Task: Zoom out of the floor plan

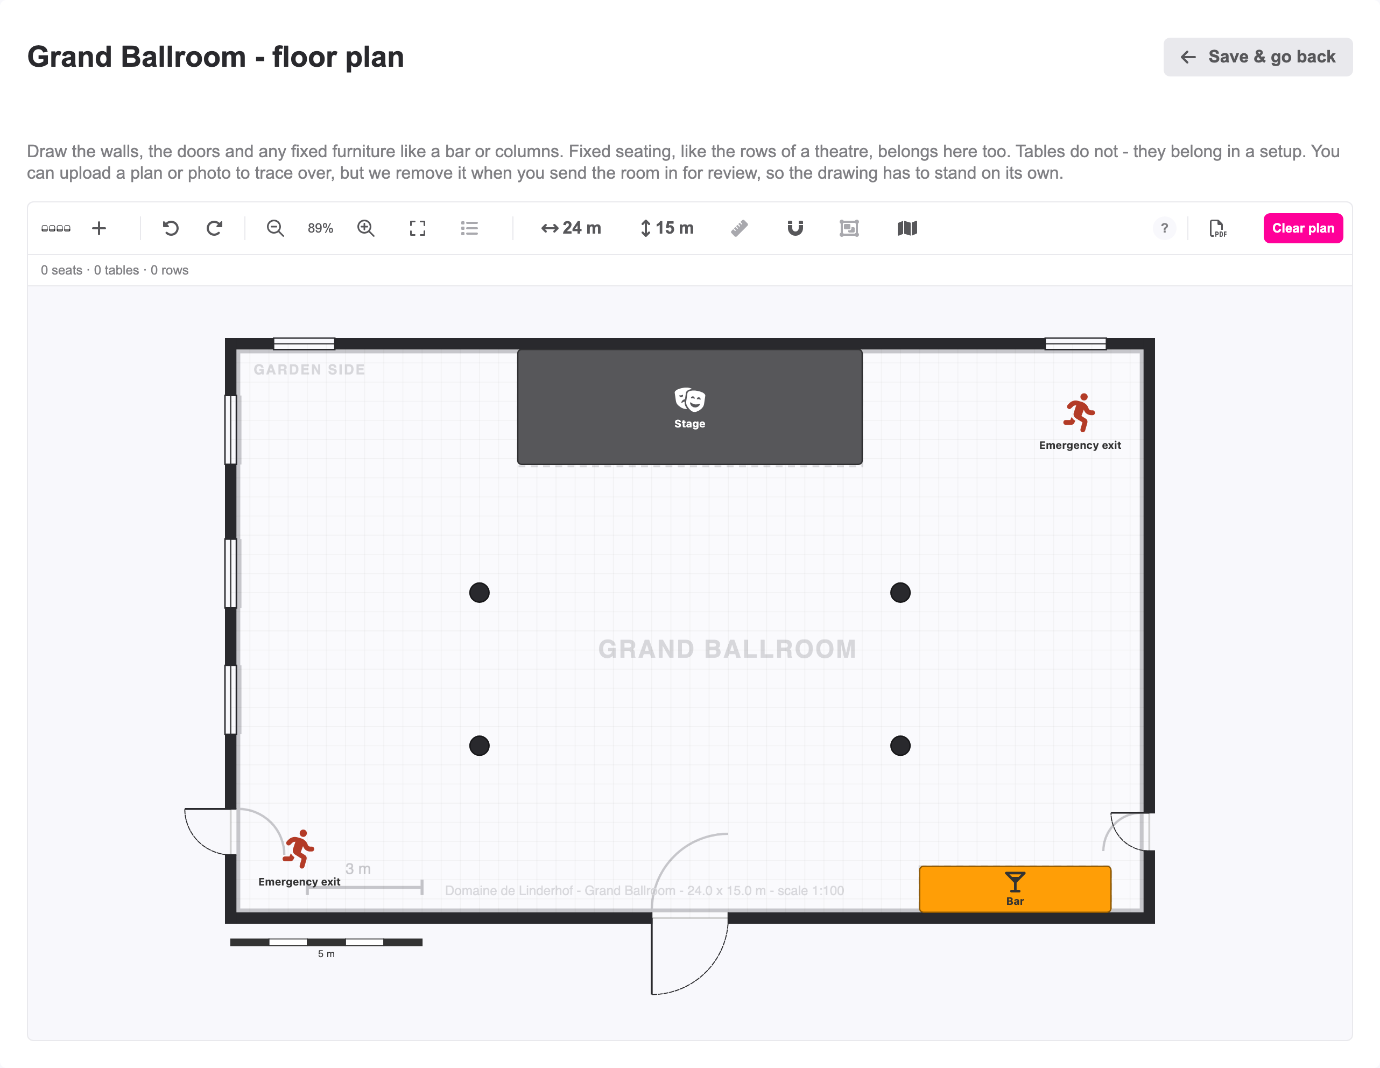Action: (275, 228)
